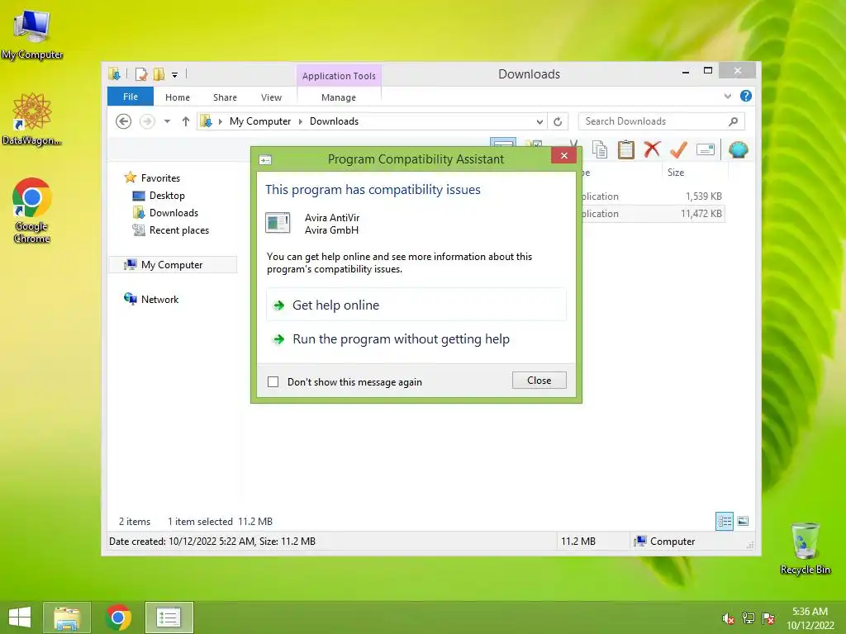Click the properties icon in the quick access toolbar
Image resolution: width=846 pixels, height=634 pixels.
tap(141, 73)
